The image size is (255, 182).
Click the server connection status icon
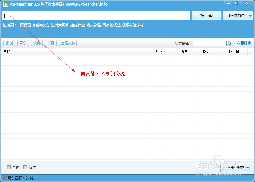click(4, 178)
